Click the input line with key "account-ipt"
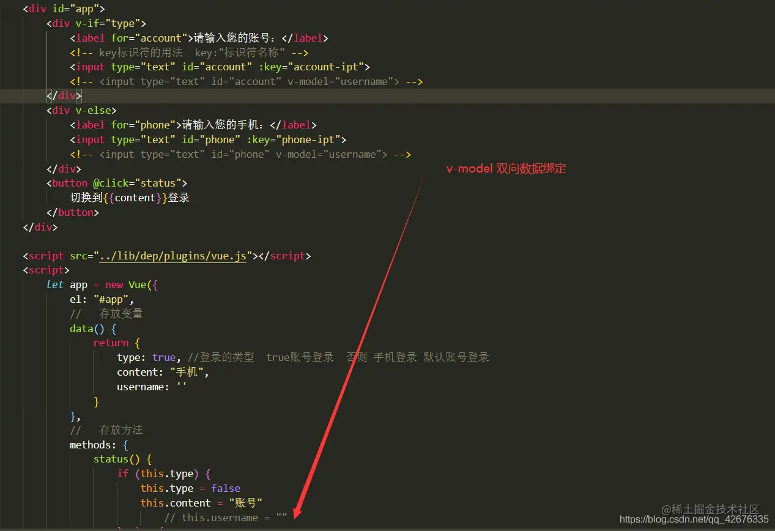775x531 pixels. (x=220, y=67)
